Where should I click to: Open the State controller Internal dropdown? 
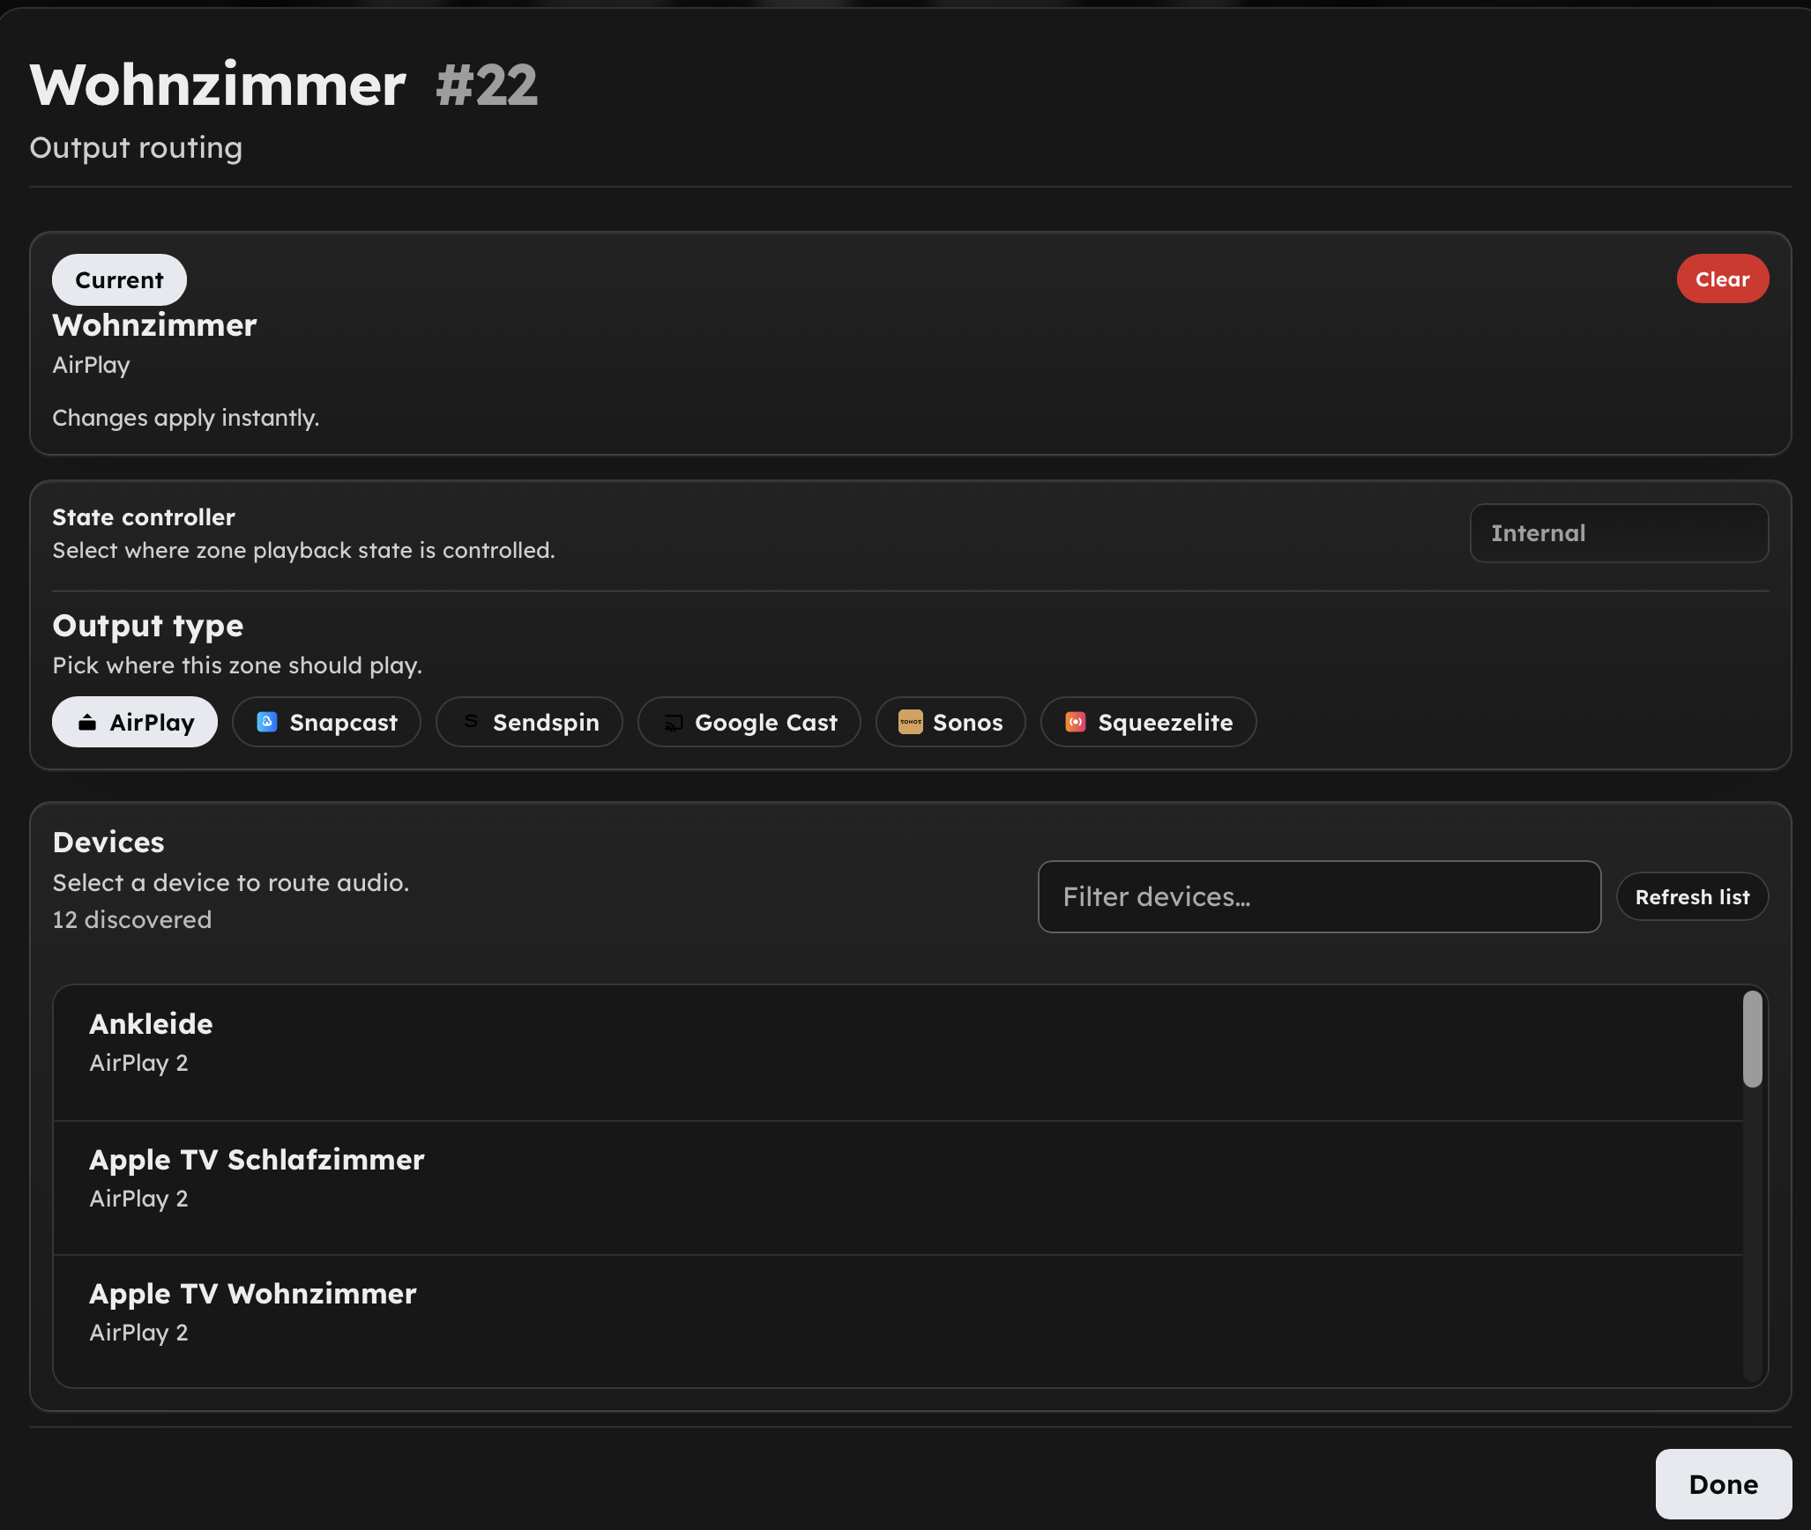pos(1618,533)
